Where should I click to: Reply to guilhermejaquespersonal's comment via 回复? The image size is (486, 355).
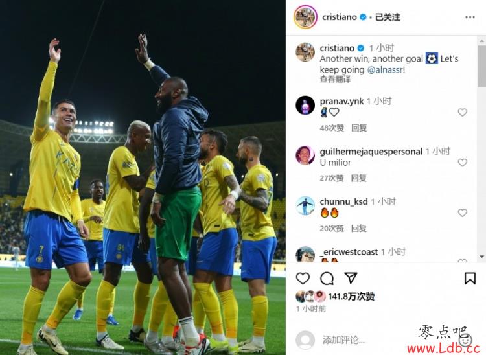(x=359, y=178)
